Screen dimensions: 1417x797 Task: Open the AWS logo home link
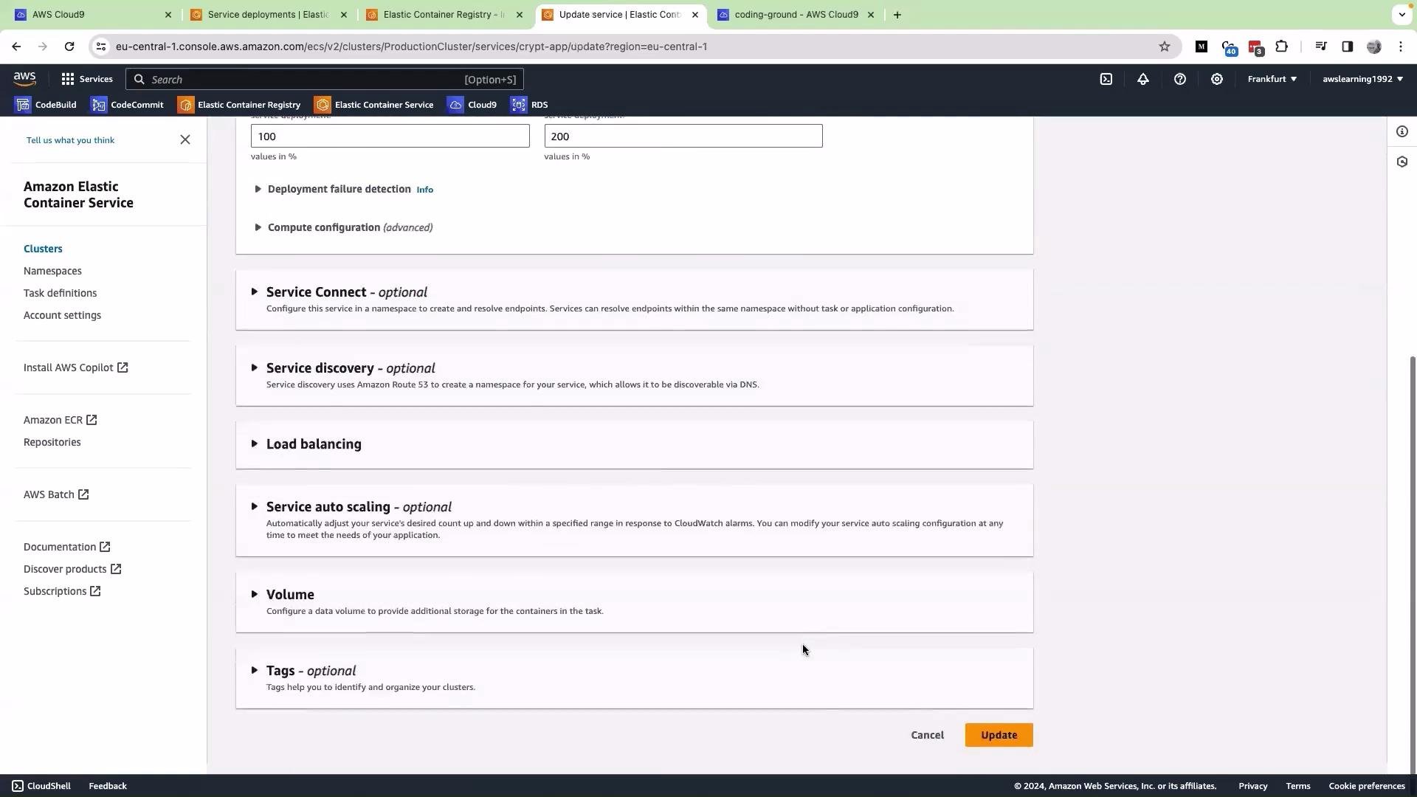click(24, 79)
